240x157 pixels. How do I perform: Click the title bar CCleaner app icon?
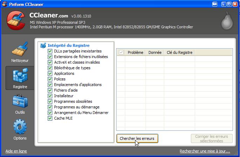point(5,4)
